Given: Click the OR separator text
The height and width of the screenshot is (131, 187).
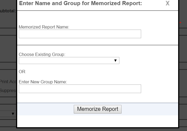Looking at the screenshot, I should coord(22,72).
